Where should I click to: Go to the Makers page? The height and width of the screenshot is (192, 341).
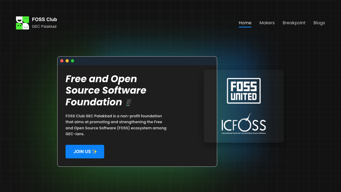tap(267, 23)
